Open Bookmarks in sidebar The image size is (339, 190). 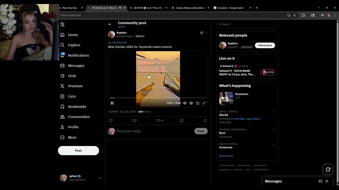[x=73, y=107]
